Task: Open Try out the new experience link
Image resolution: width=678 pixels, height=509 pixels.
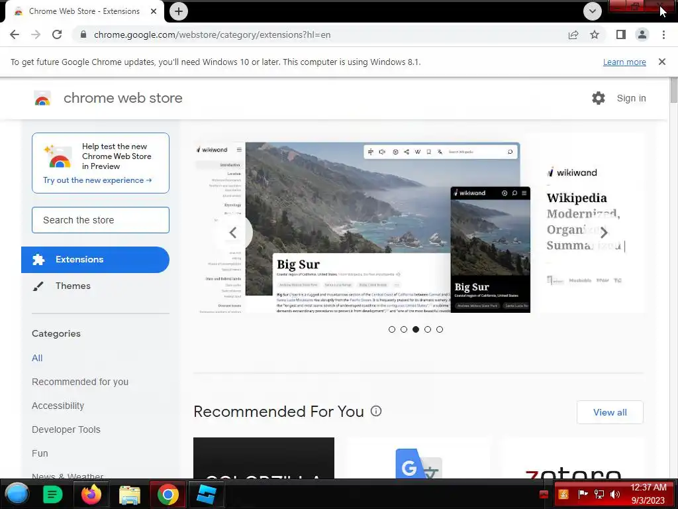Action: point(97,180)
